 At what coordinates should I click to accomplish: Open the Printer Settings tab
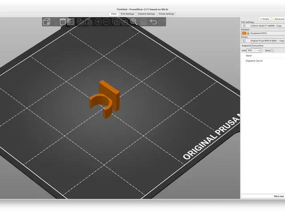click(166, 14)
